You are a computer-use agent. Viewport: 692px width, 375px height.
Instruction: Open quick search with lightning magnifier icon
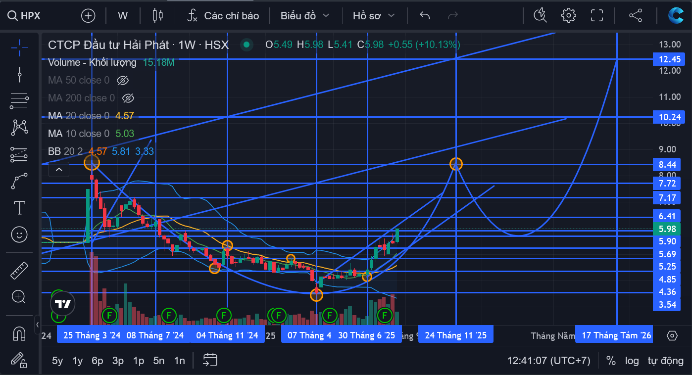pyautogui.click(x=540, y=15)
